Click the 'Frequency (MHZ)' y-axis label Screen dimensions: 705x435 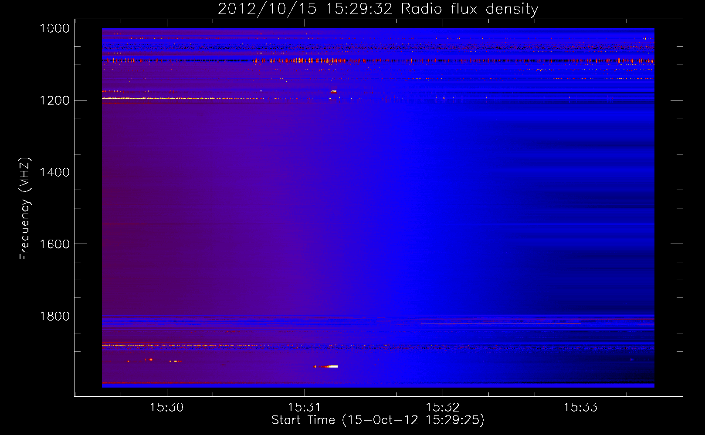[24, 209]
